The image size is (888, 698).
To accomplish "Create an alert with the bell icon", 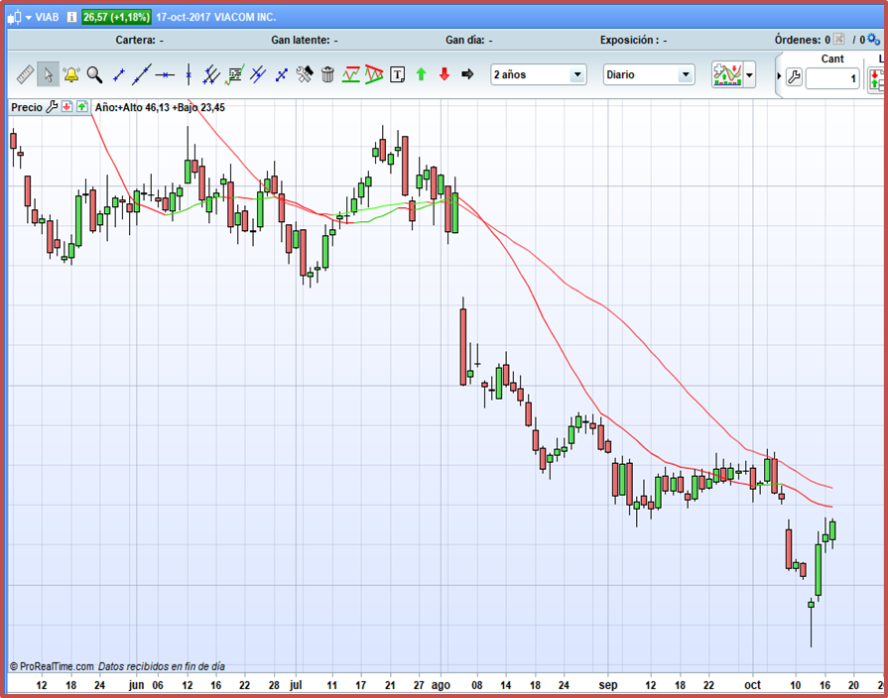I will [71, 74].
